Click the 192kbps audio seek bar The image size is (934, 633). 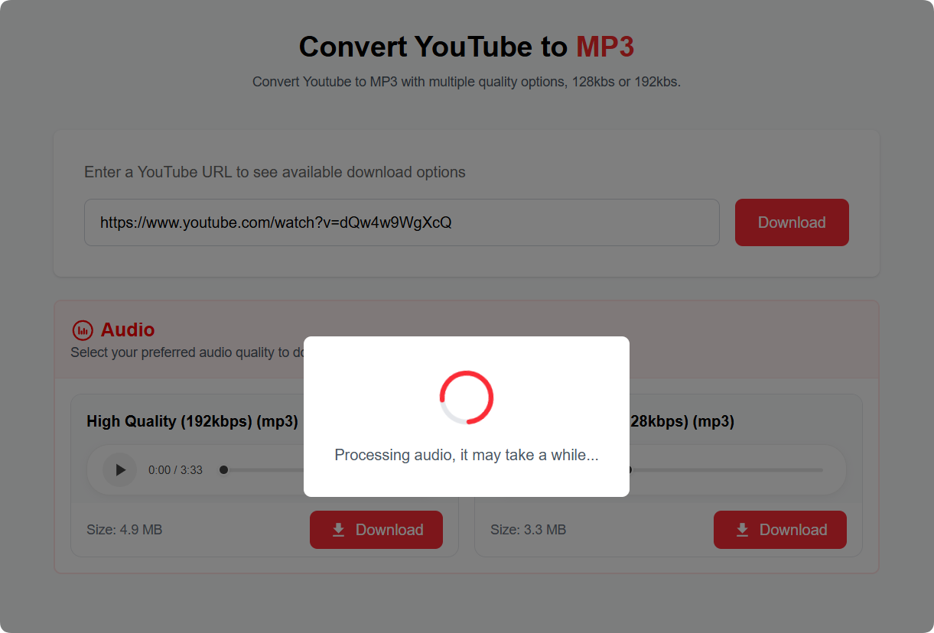(262, 470)
